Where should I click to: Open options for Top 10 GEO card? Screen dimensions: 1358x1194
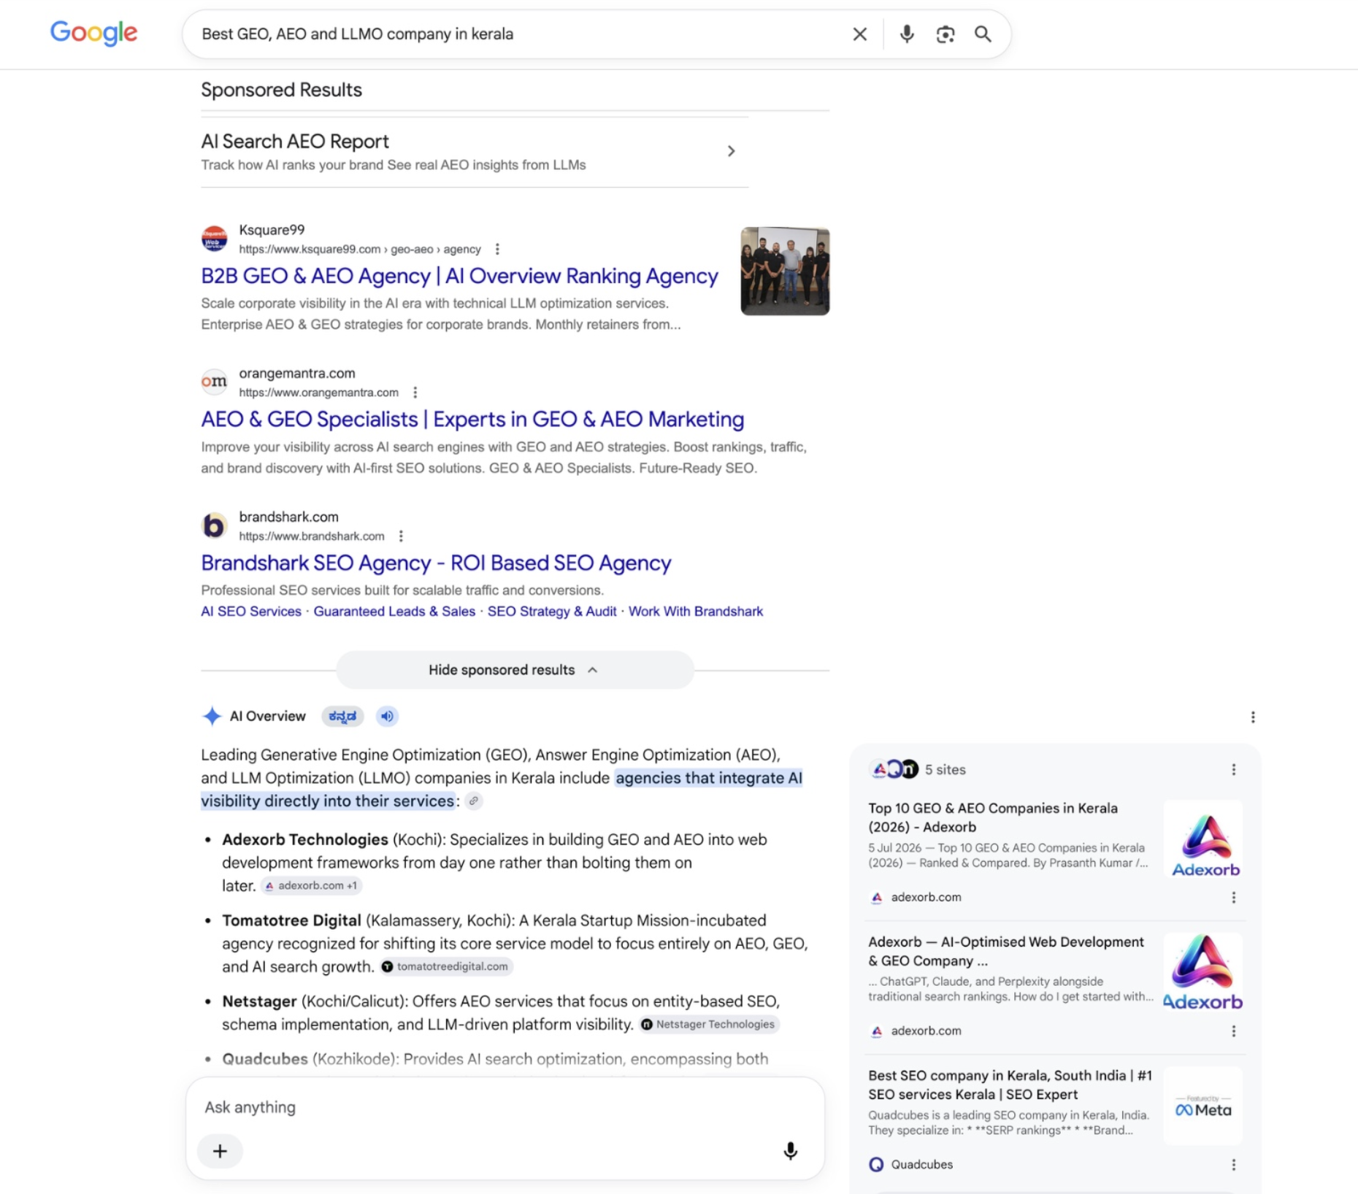click(1234, 898)
